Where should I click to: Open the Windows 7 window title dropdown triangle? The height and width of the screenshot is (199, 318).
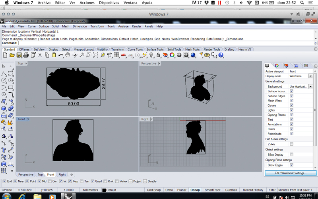pyautogui.click(x=291, y=14)
